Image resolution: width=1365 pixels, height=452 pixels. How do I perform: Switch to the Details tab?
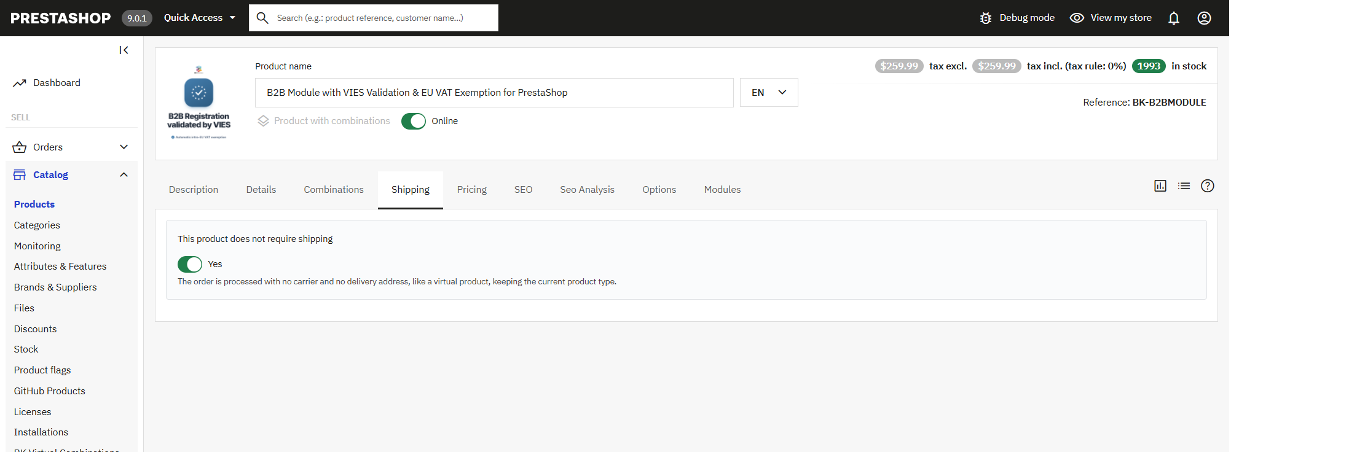(261, 190)
